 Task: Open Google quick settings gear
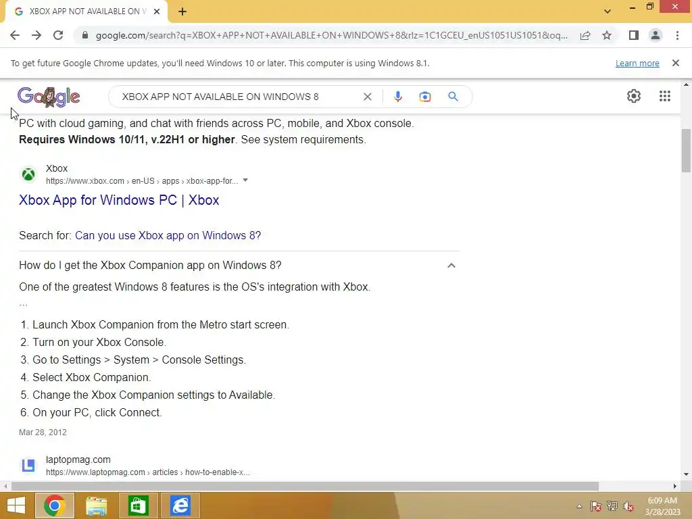(x=634, y=96)
